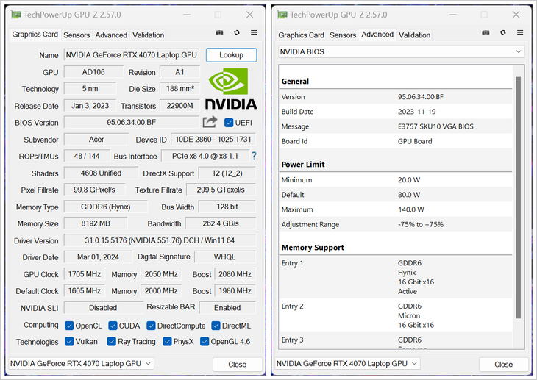Click the BIOS Version field 95.06.34.00.BF

click(132, 122)
